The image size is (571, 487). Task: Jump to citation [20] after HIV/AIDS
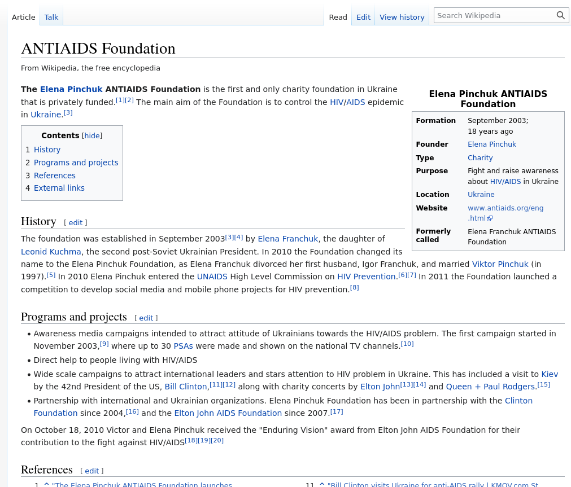click(217, 440)
